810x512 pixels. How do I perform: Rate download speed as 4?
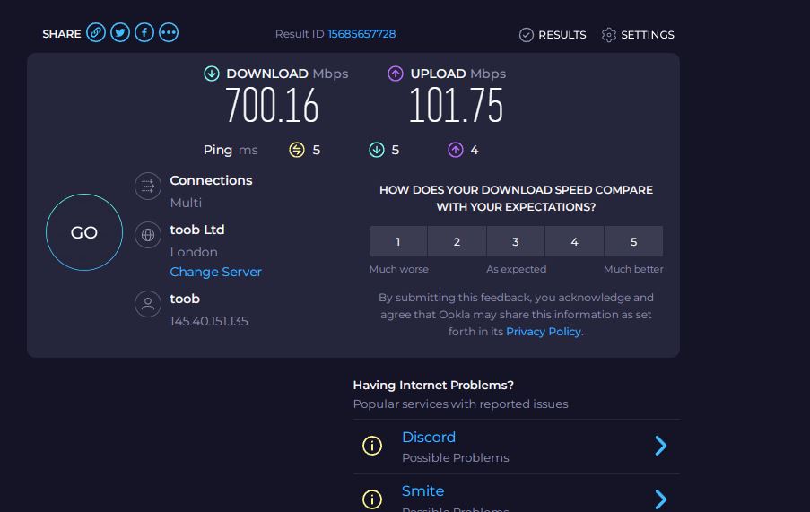tap(574, 241)
